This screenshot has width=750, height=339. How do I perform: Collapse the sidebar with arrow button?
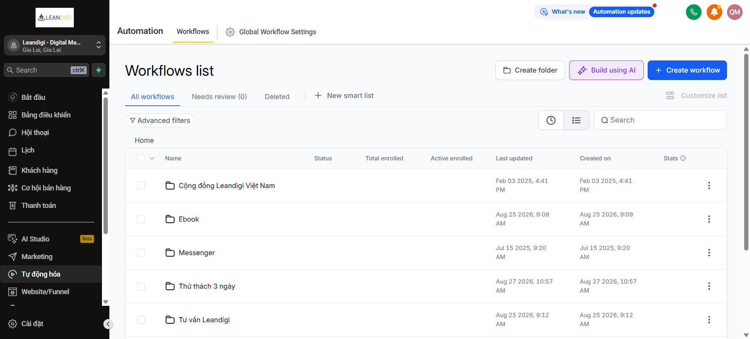[108, 324]
